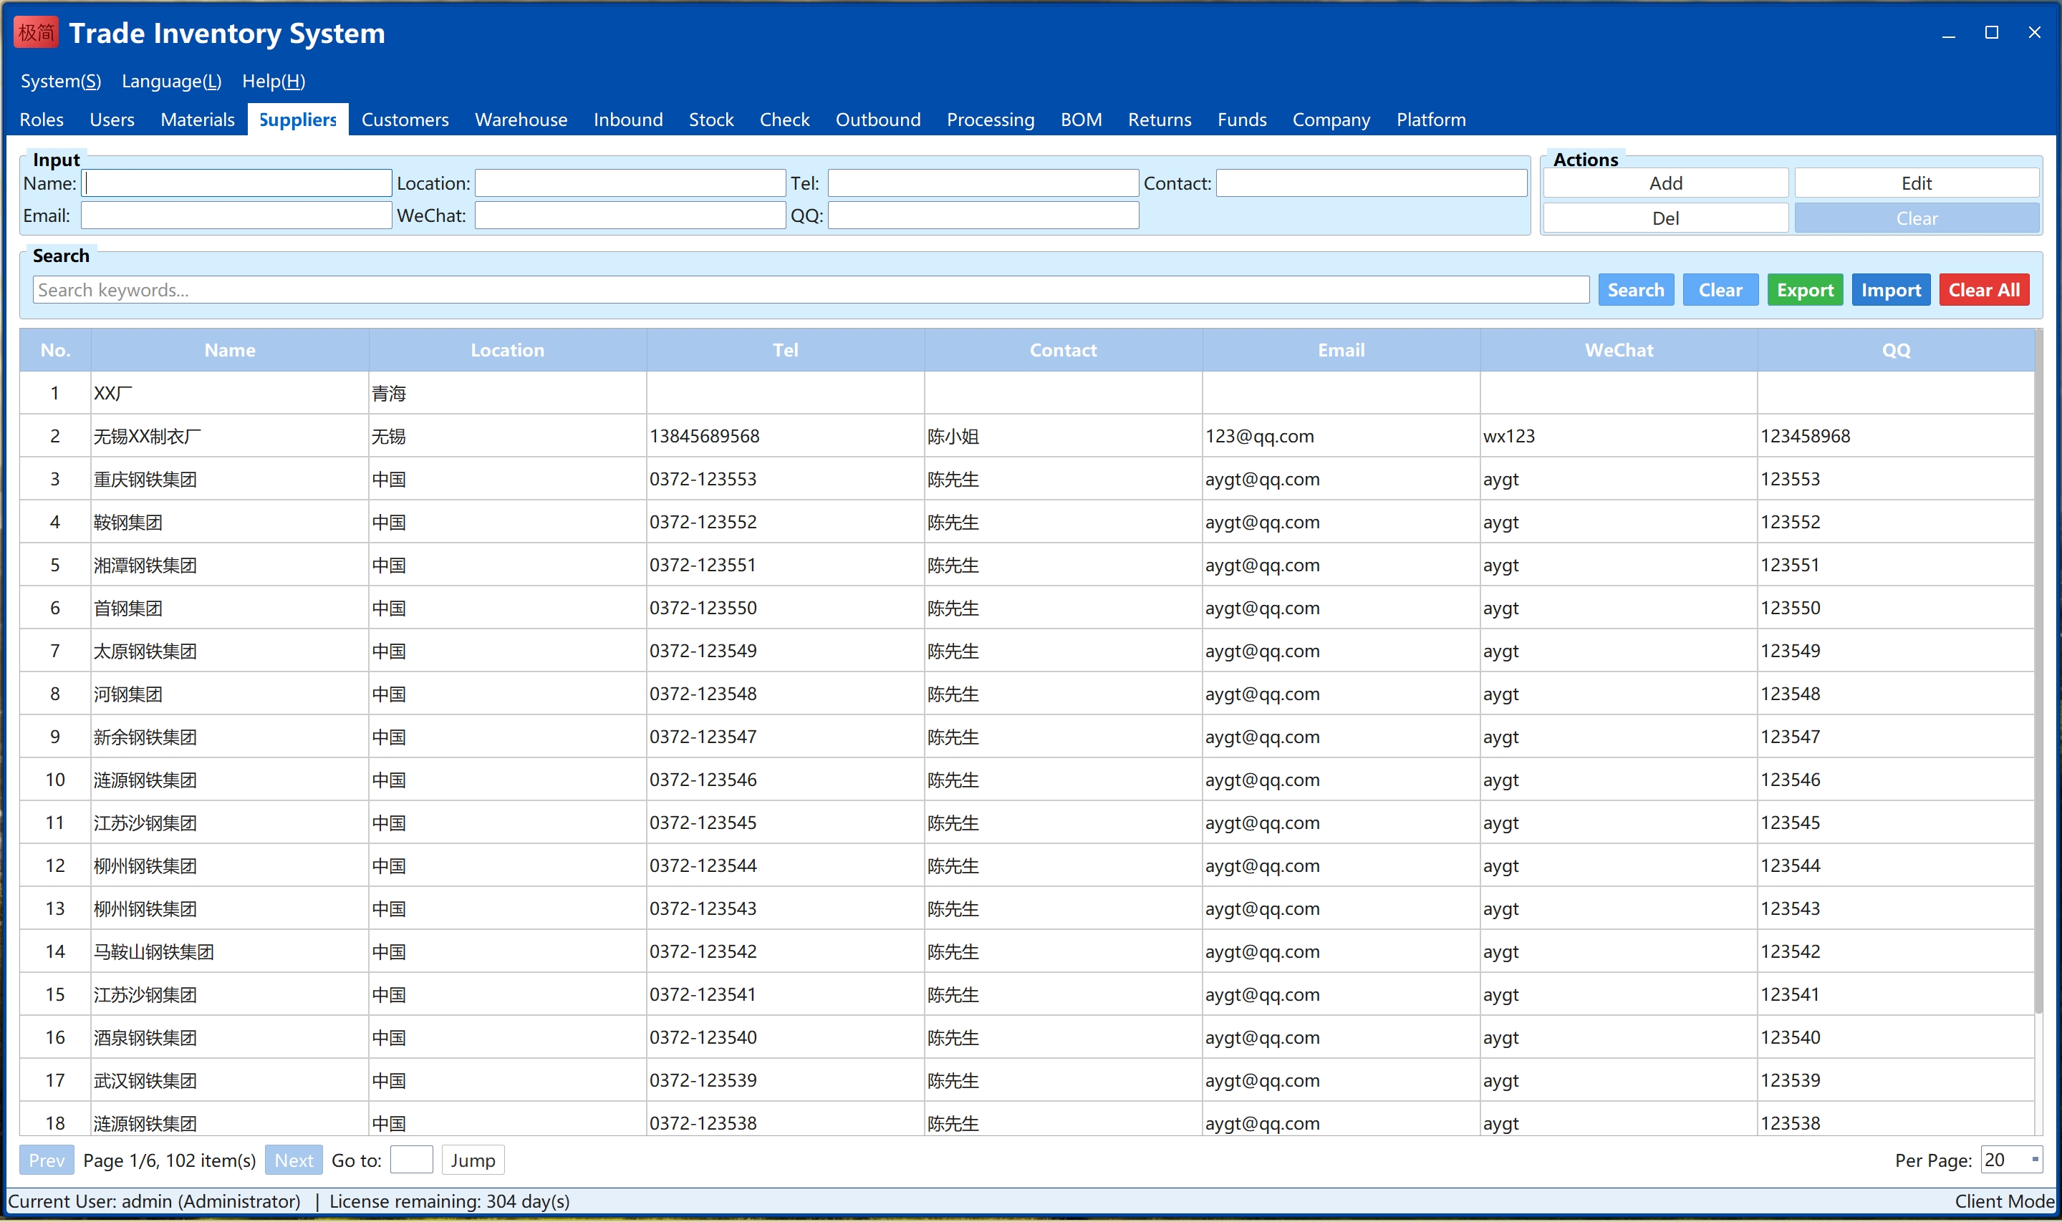Click the WeChat column header

[x=1619, y=350]
